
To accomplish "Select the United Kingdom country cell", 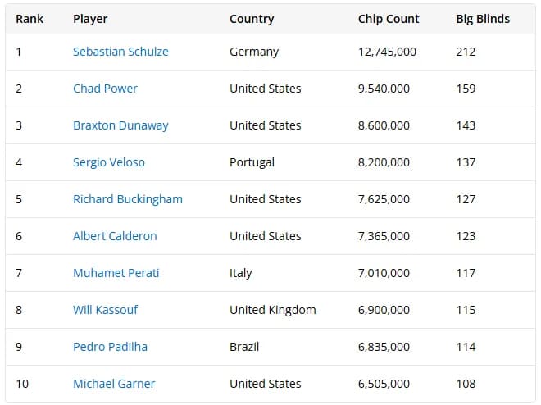I will click(273, 310).
